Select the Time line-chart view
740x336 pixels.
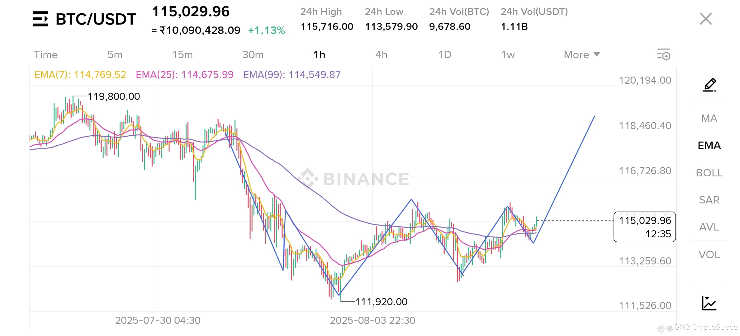pos(46,54)
